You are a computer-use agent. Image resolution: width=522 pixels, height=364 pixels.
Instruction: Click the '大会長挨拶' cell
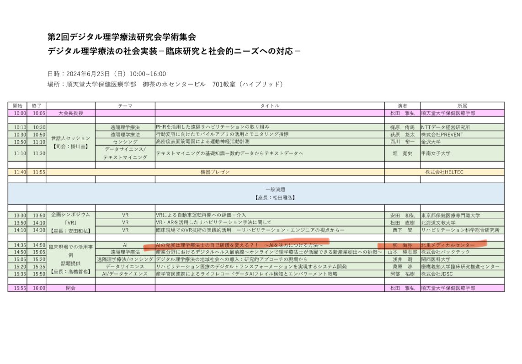70,113
